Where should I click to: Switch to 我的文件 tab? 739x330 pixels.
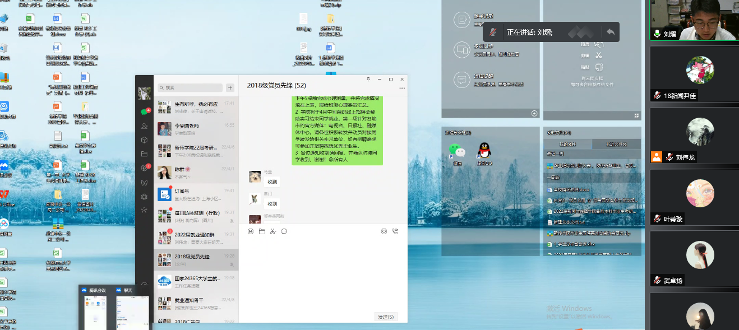click(x=569, y=144)
